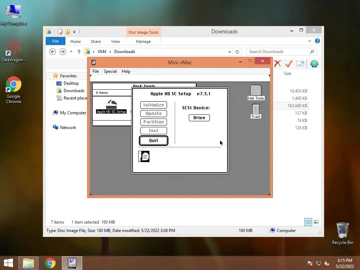Viewport: 360px width, 270px height.
Task: Click the blue globe icon in Explorer ribbon
Action: pos(314,63)
